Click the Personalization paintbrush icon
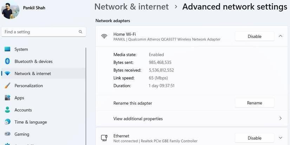Screen dimensions: 290x145 tap(7, 86)
